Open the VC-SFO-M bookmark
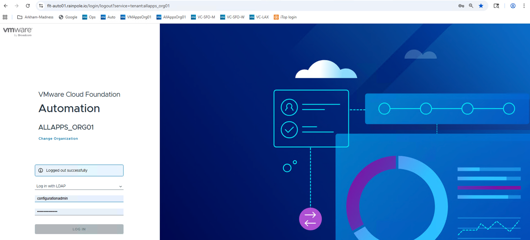The height and width of the screenshot is (240, 530). pyautogui.click(x=203, y=17)
